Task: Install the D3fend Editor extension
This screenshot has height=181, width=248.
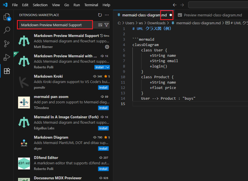Action: tap(103, 169)
